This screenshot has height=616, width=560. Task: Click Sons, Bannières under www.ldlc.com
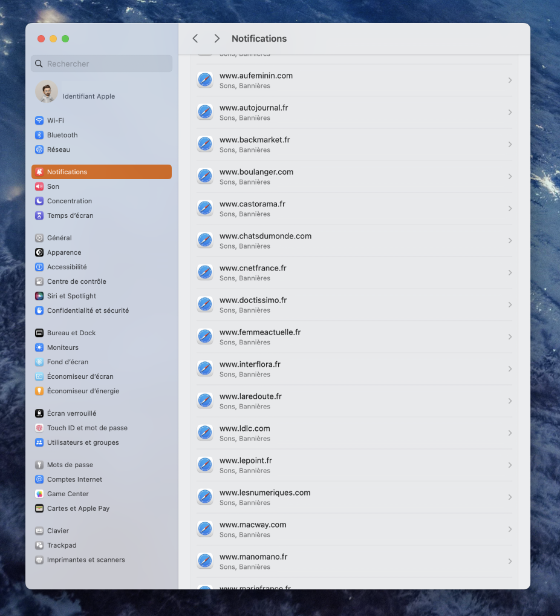click(x=245, y=439)
